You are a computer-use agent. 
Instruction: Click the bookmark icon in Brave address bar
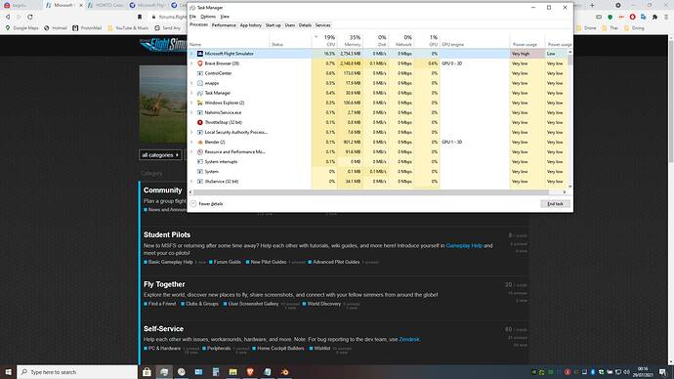[140, 17]
